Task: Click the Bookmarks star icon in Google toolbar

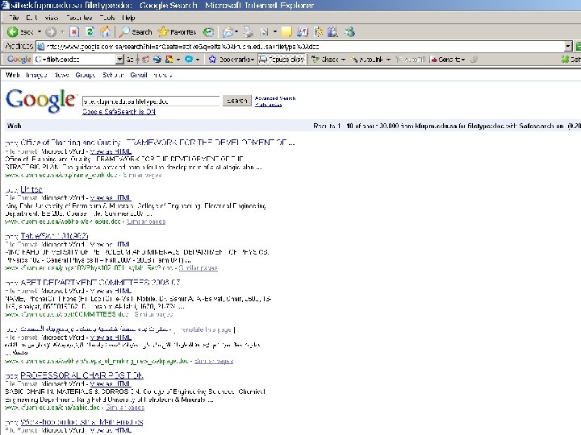Action: 212,59
